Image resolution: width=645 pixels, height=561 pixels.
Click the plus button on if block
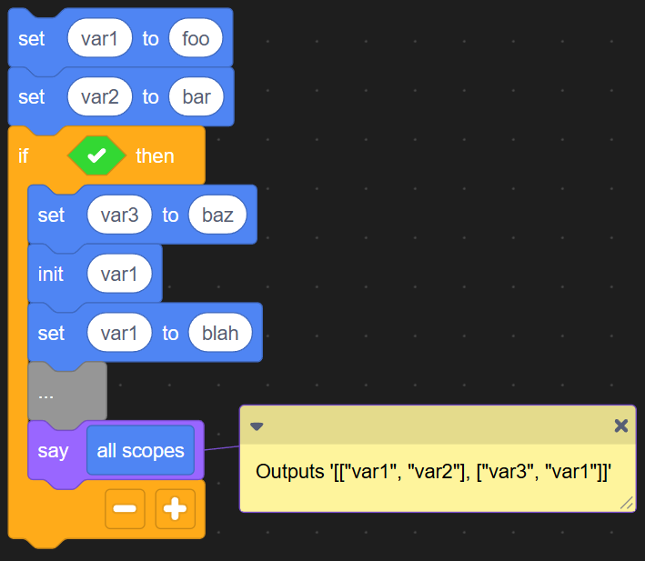click(175, 509)
